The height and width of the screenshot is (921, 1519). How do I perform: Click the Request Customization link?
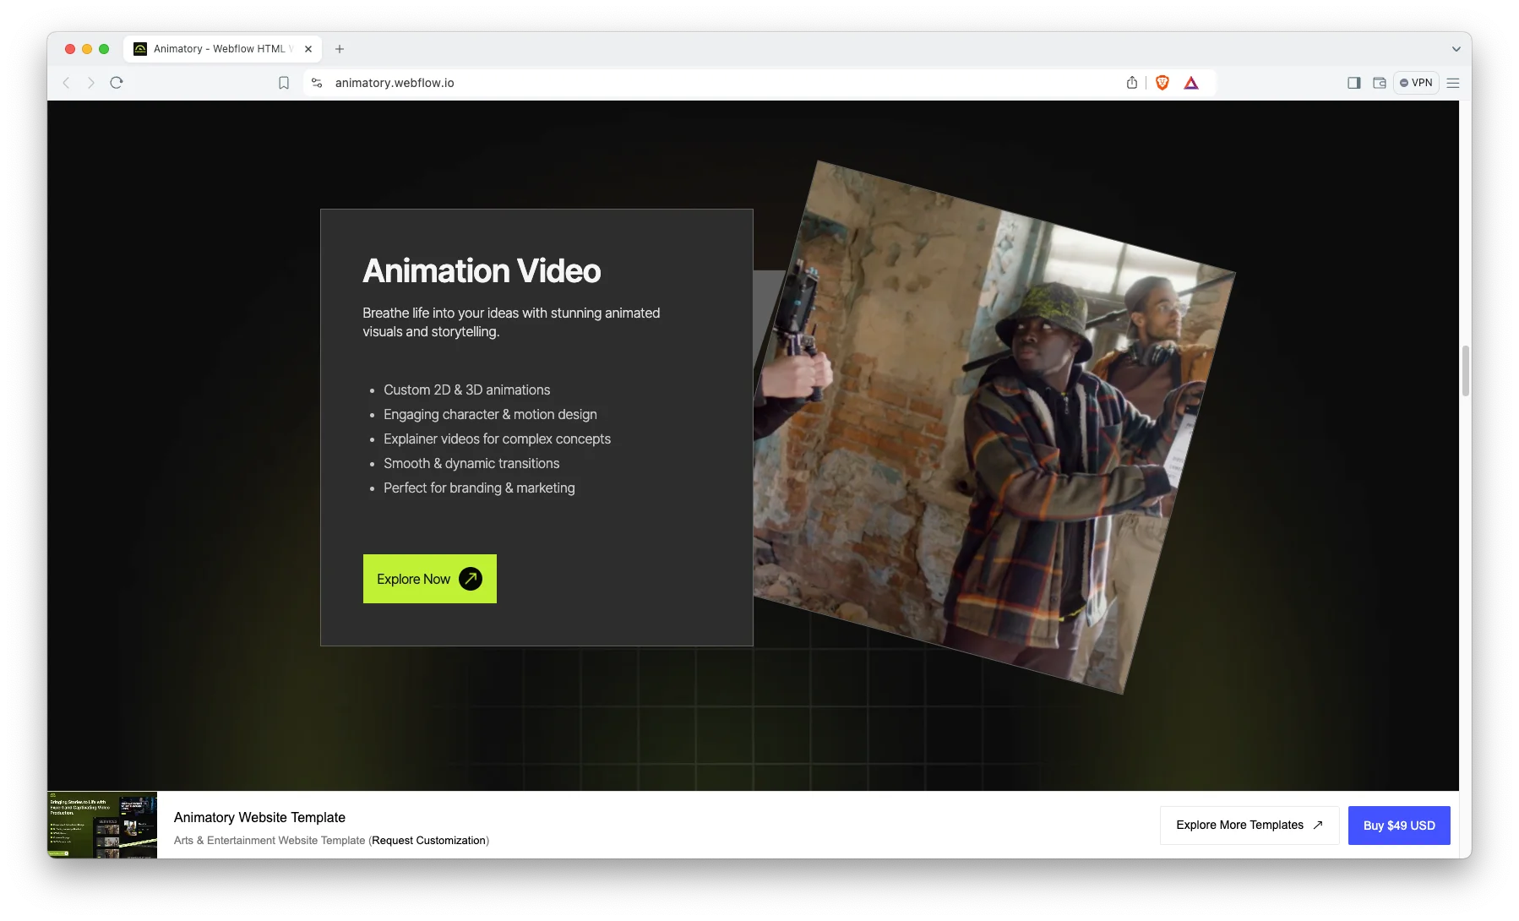point(429,841)
